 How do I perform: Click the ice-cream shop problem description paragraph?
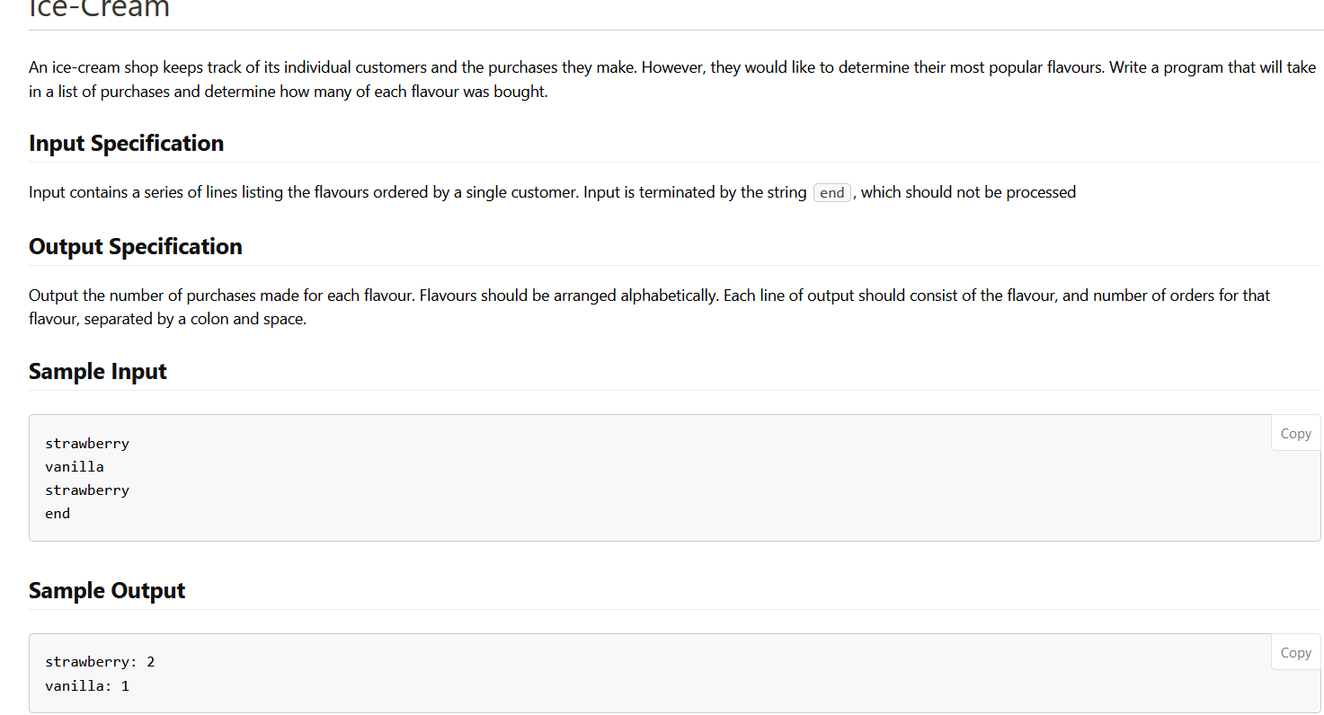[672, 79]
